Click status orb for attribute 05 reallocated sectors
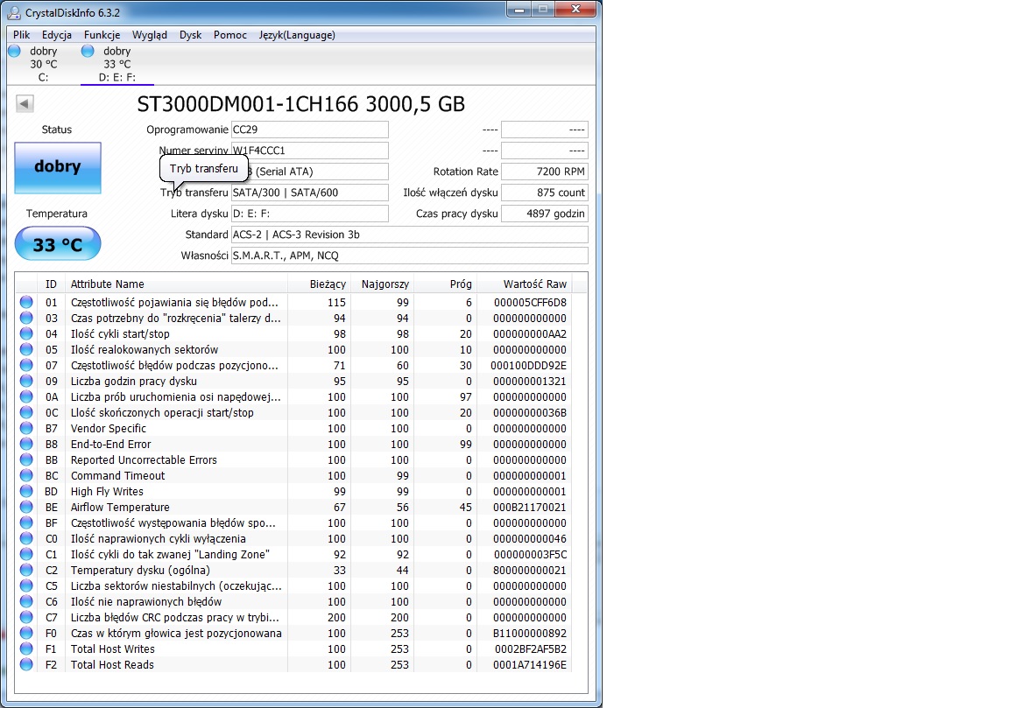Screen dimensions: 1009x708 [26, 349]
